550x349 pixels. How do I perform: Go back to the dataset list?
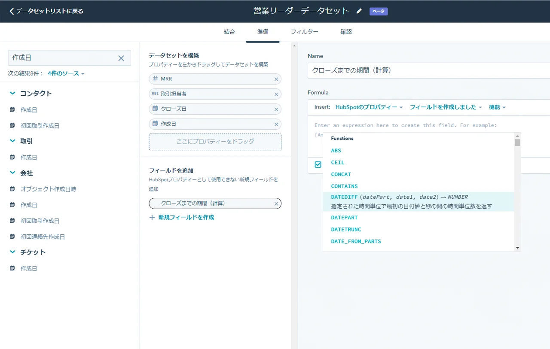46,11
